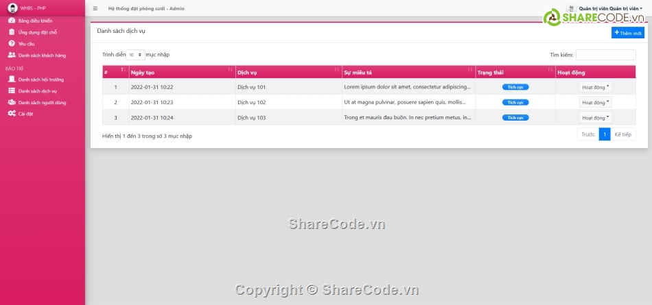652x305 pixels.
Task: Sort table by Trạng thái column header
Action: pos(515,72)
